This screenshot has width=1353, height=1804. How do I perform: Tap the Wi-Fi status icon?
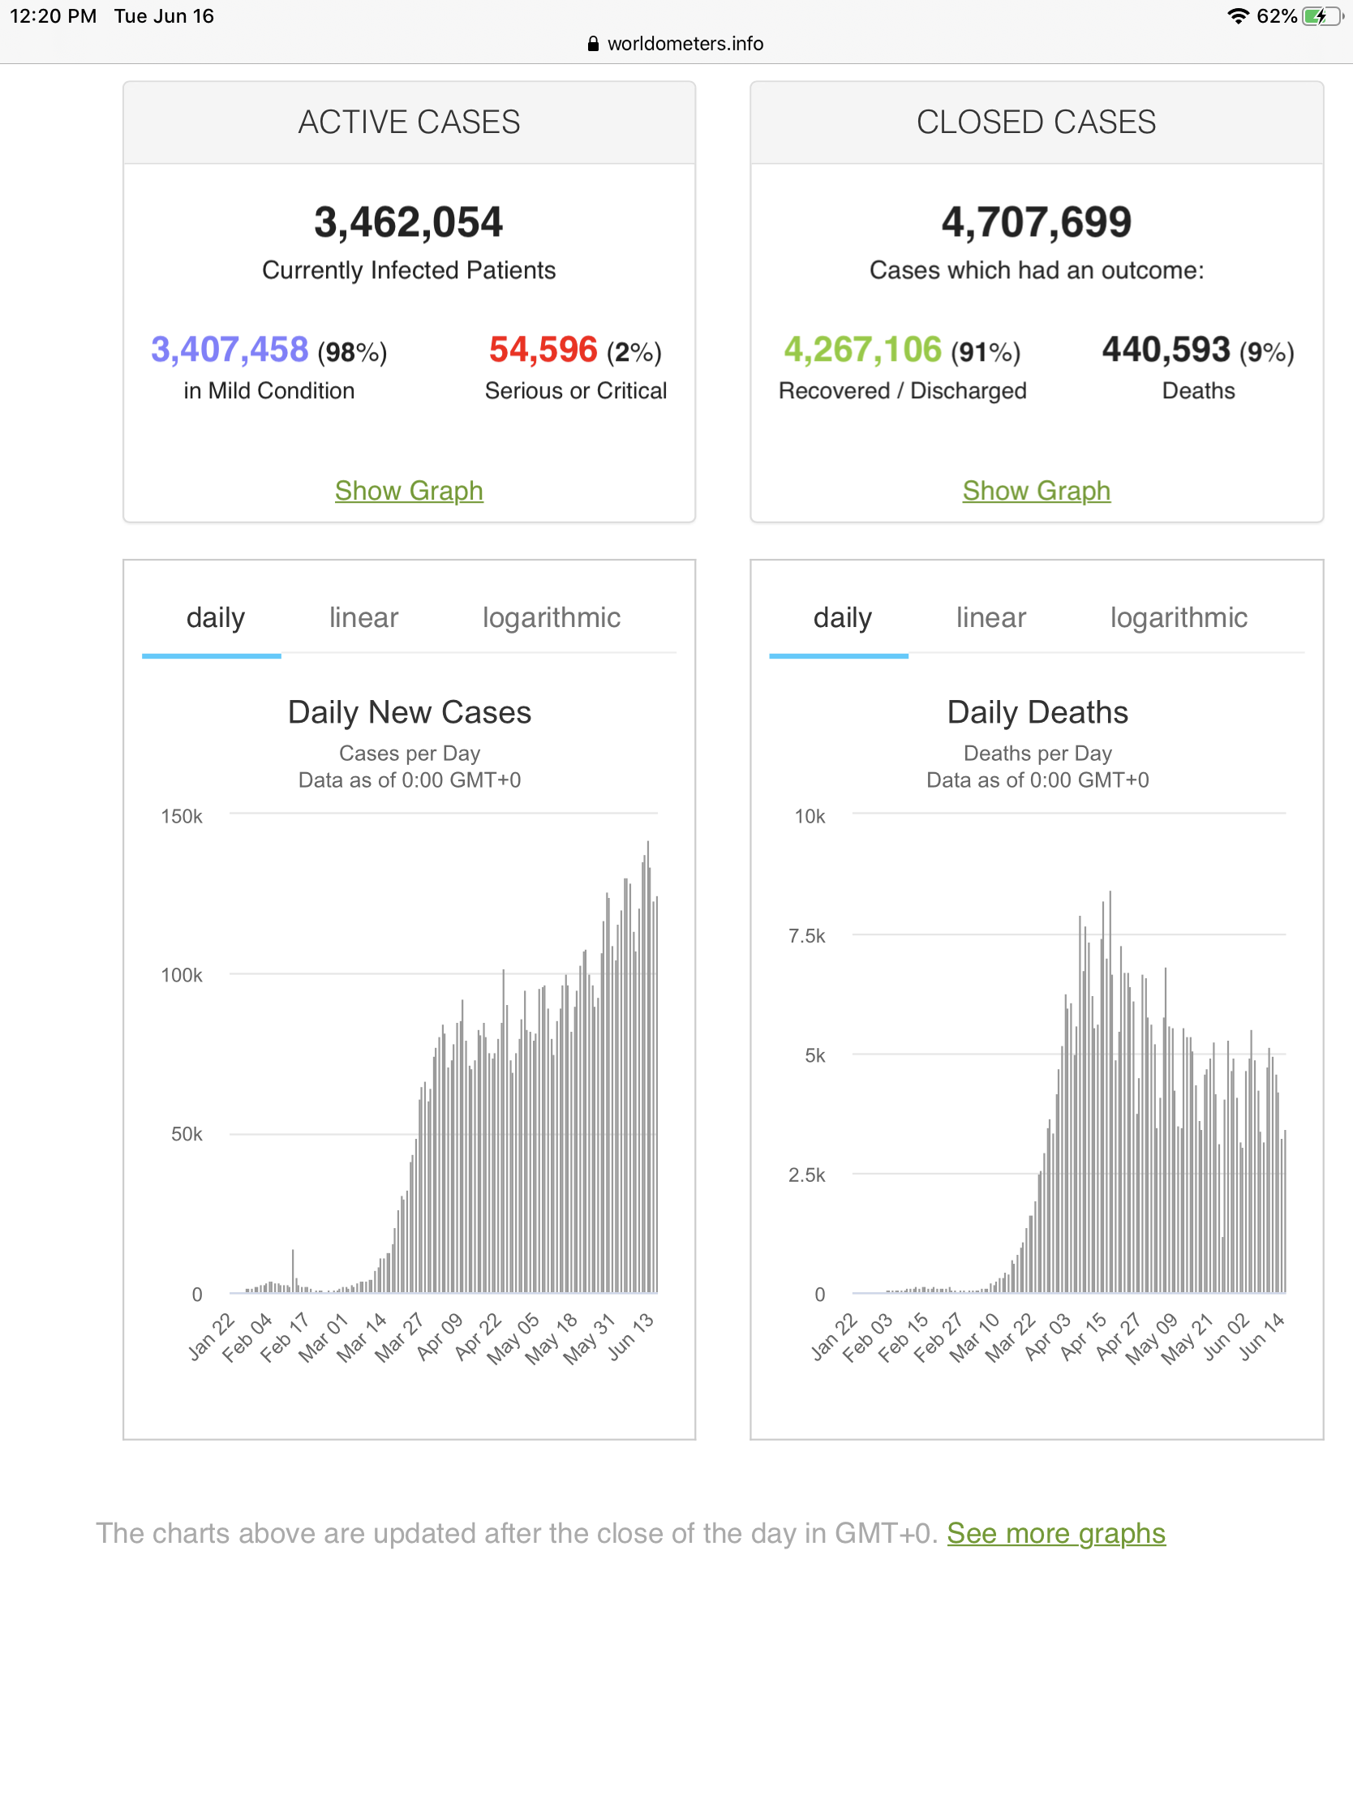[x=1237, y=16]
